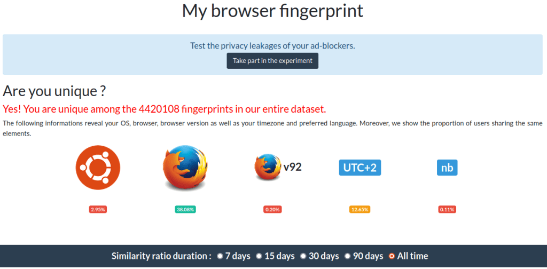Click the large Firefox browser icon
Viewport: 547px width, 269px height.
tap(185, 168)
